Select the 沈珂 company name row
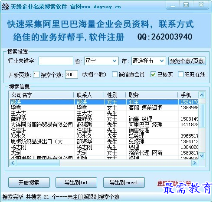 (16, 153)
